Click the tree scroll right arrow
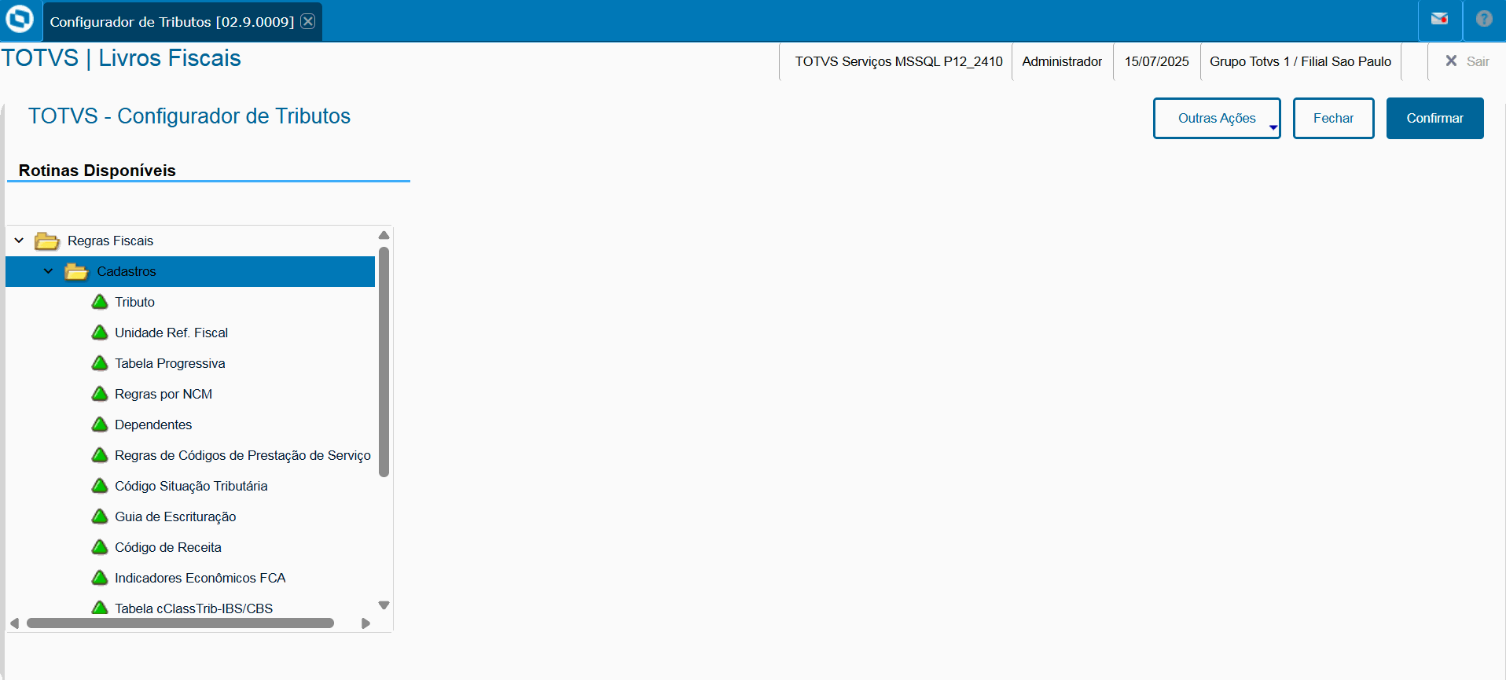Screen dimensions: 1506x680 click(x=365, y=623)
